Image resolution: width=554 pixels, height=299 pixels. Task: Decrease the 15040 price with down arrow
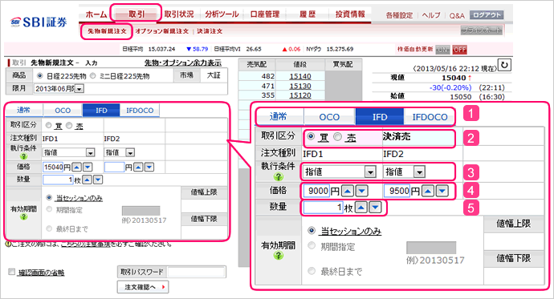point(88,167)
